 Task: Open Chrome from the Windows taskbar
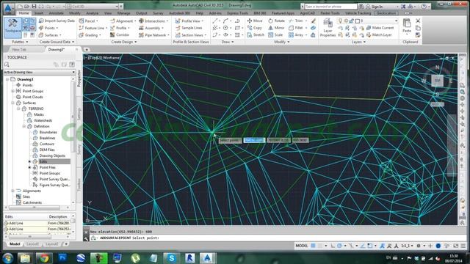(44, 258)
